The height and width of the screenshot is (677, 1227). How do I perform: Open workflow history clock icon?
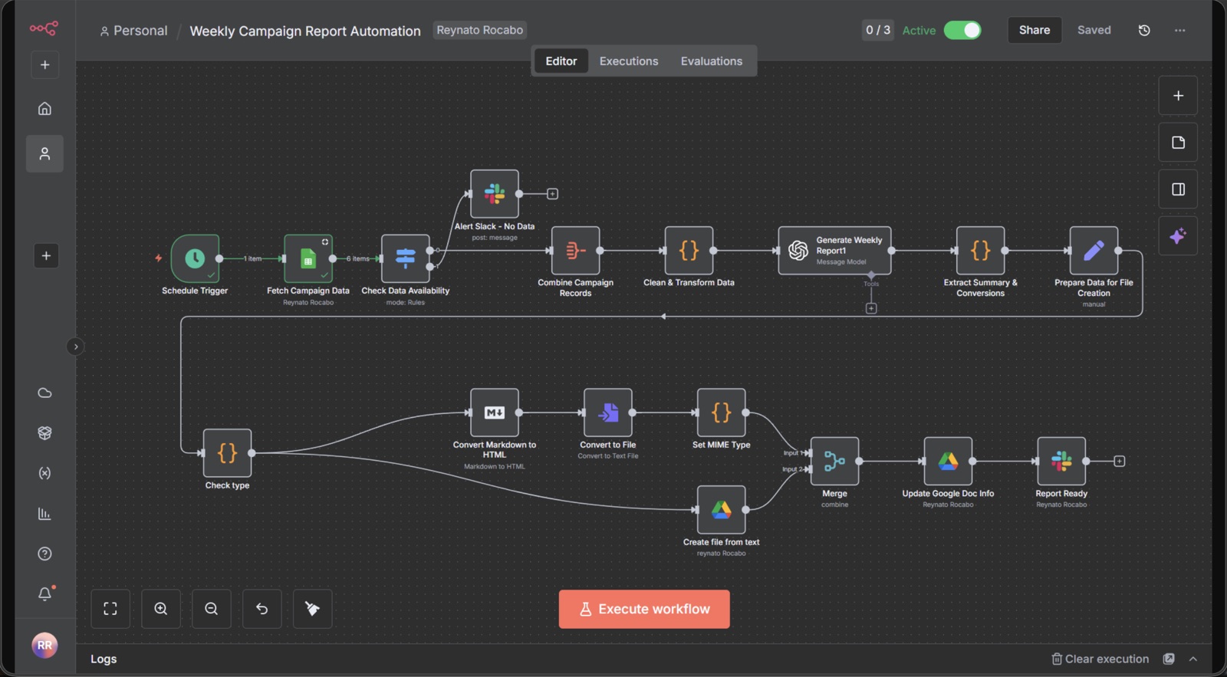[1144, 30]
